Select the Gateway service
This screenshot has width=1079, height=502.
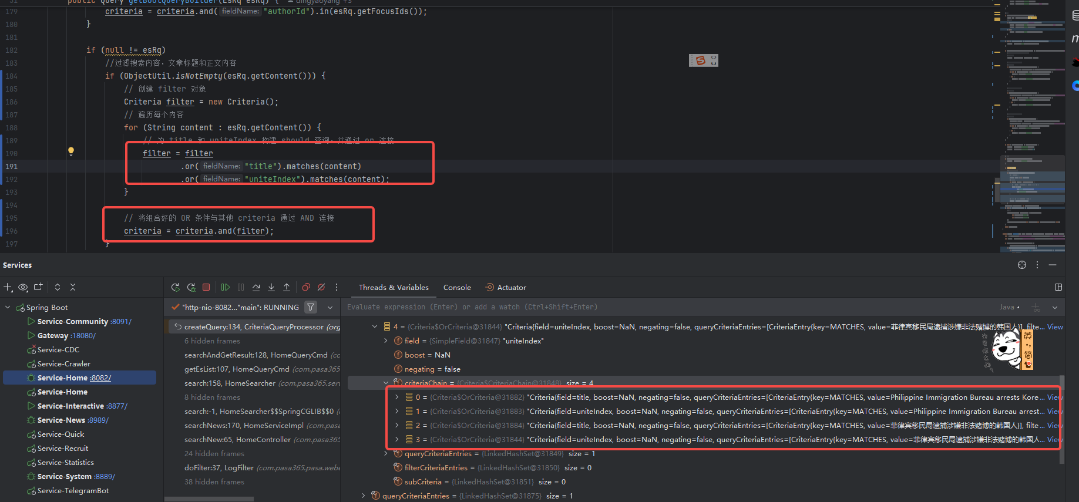[x=53, y=336]
